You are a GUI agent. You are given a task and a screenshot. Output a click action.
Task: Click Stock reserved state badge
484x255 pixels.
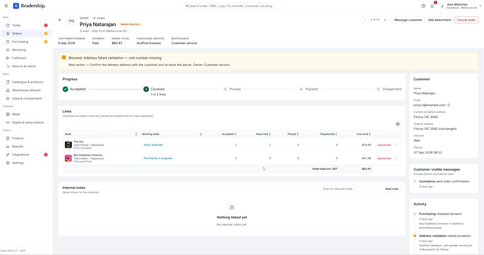click(153, 145)
